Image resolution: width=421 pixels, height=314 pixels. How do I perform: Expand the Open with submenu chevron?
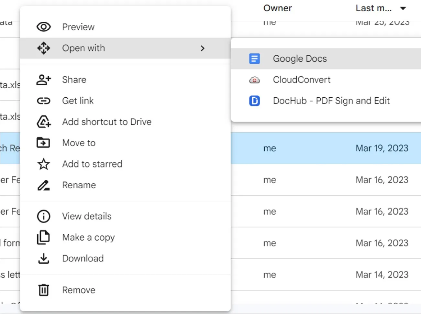[203, 48]
